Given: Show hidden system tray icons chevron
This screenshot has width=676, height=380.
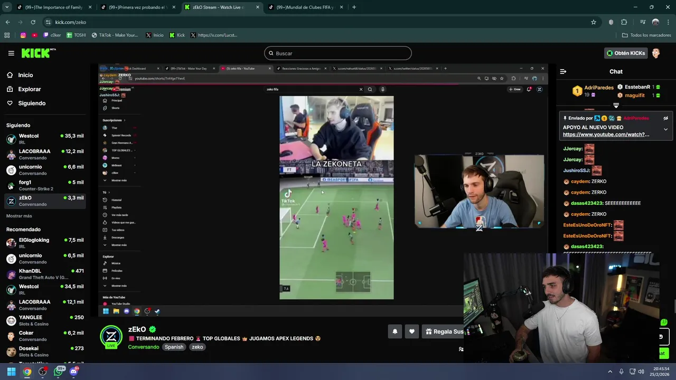Looking at the screenshot, I should 610,372.
